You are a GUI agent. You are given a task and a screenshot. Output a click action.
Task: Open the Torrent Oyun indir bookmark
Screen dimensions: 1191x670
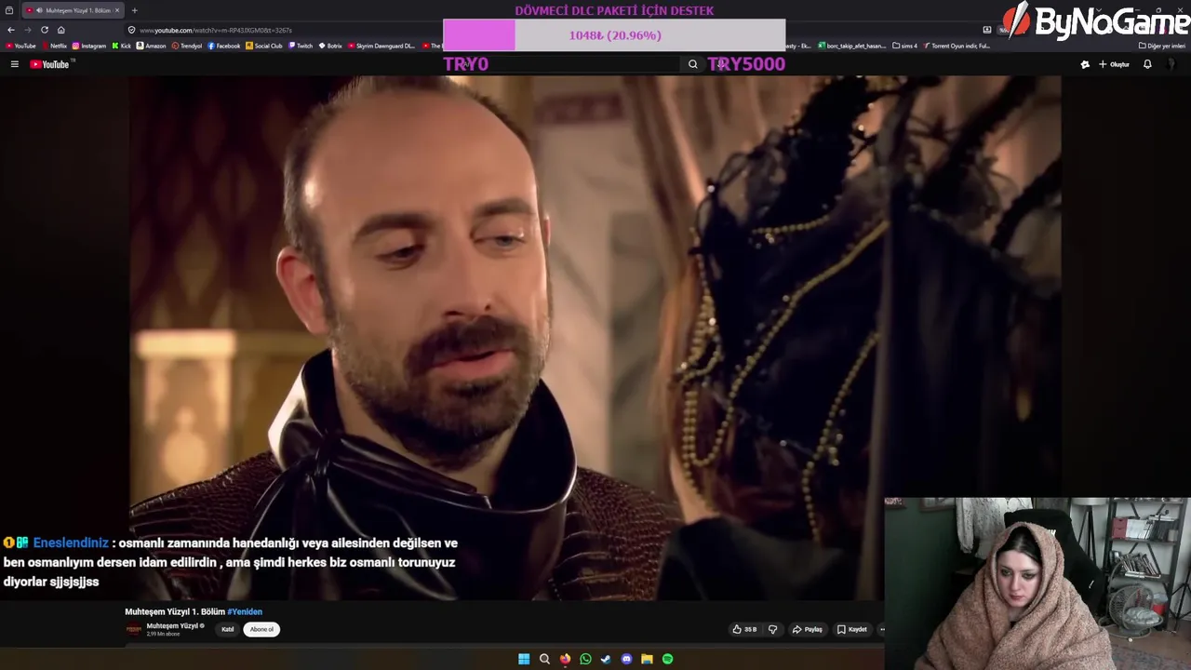coord(957,46)
